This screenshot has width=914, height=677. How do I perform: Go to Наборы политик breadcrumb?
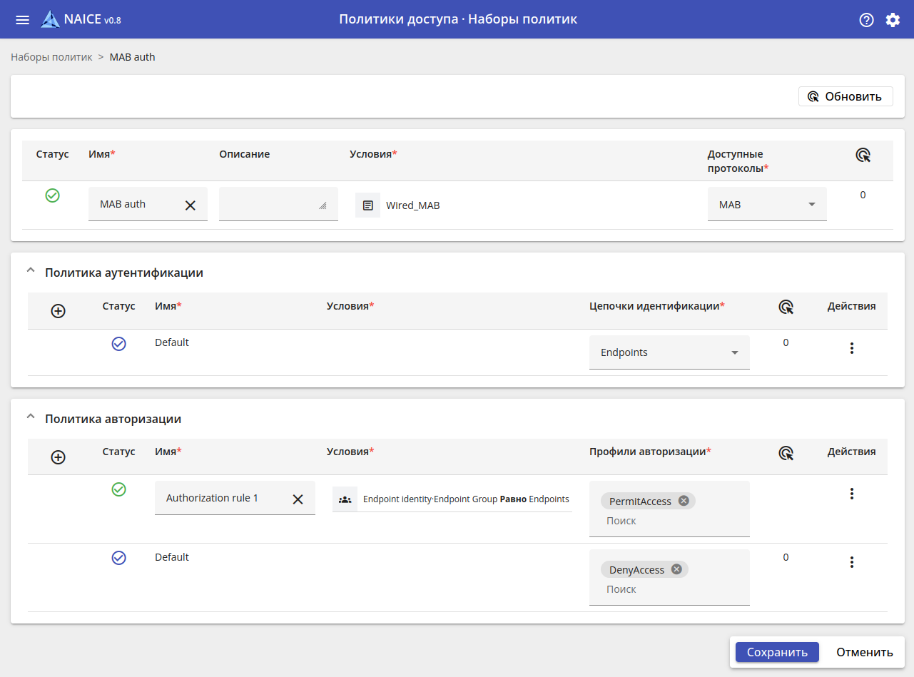pos(51,57)
